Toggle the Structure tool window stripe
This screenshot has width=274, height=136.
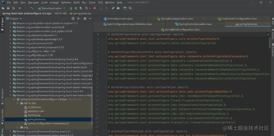2,96
